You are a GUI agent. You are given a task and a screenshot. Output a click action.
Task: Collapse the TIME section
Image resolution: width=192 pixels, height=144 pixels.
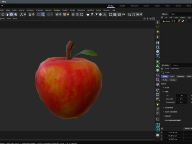pyautogui.click(x=163, y=92)
